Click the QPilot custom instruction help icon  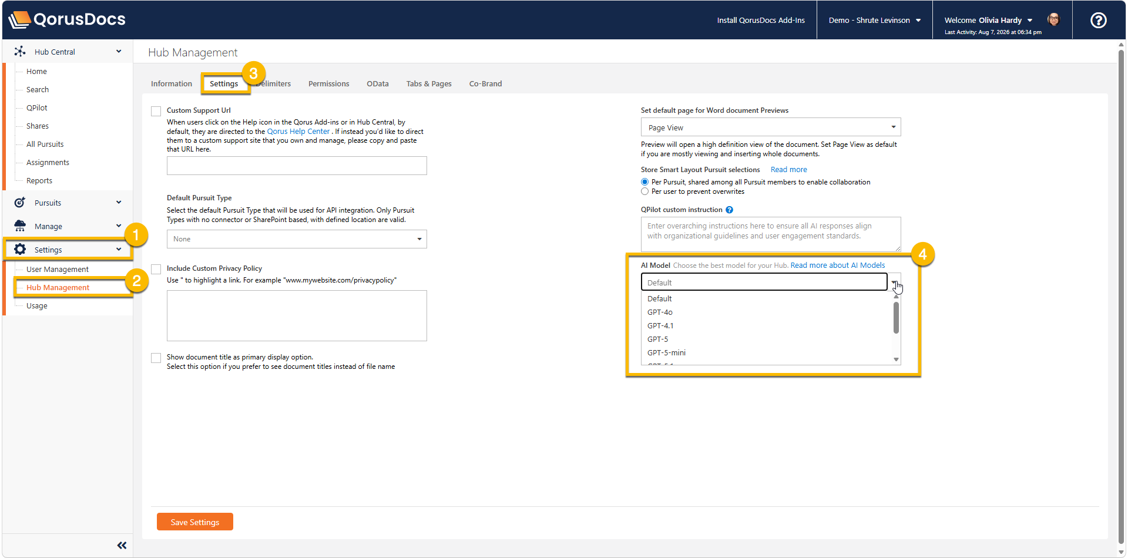click(x=729, y=210)
